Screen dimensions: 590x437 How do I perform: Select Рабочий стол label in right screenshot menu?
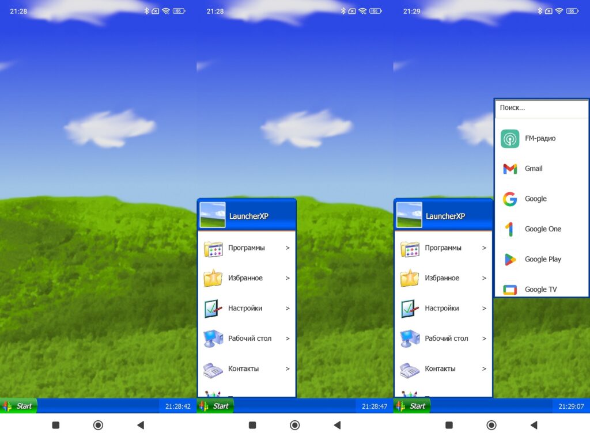[447, 339]
